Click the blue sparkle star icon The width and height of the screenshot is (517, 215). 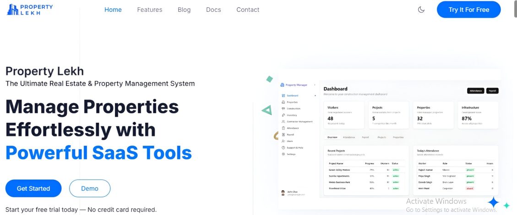tap(493, 202)
